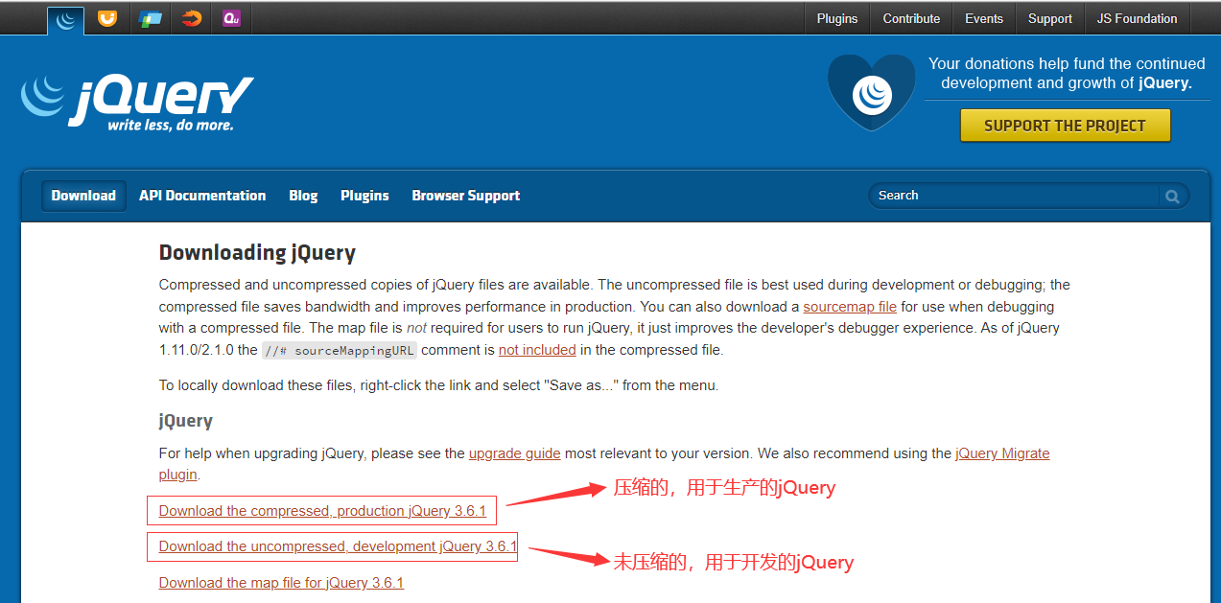Image resolution: width=1221 pixels, height=603 pixels.
Task: Click the jQuery logo in the header
Action: (x=137, y=103)
